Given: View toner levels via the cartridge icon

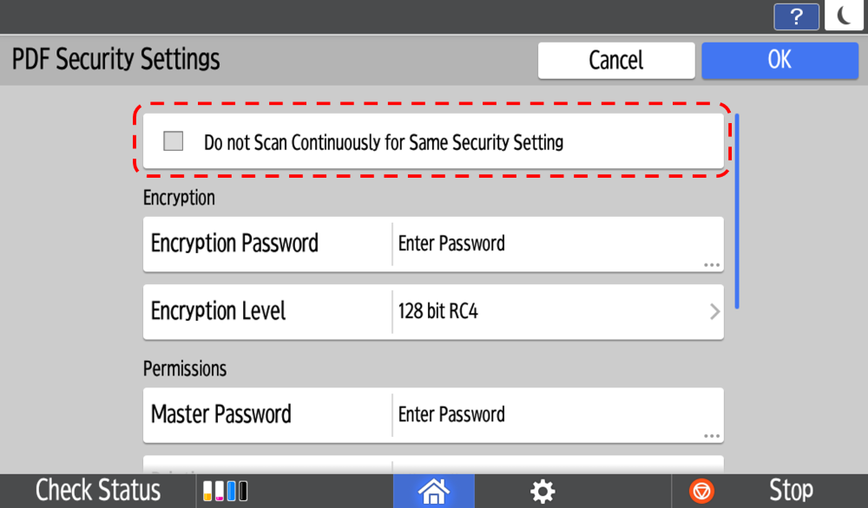Looking at the screenshot, I should [x=225, y=492].
